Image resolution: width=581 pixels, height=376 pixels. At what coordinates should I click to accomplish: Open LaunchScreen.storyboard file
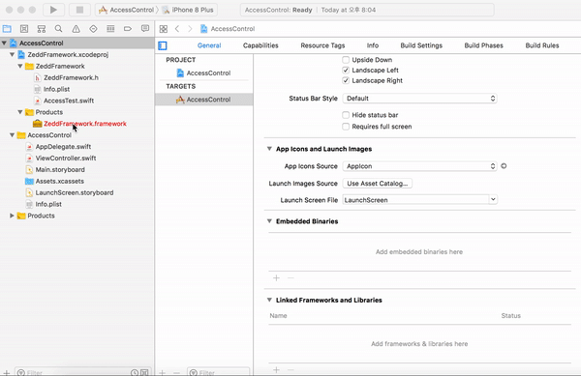[75, 192]
